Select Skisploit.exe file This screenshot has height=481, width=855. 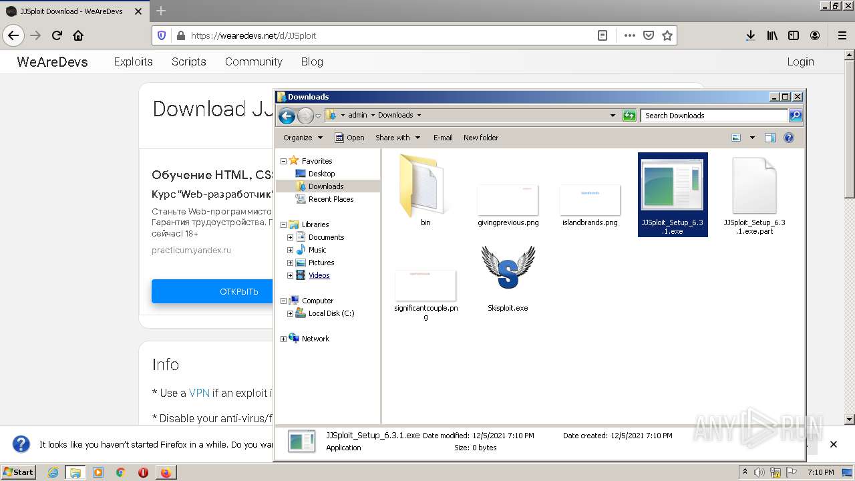tap(508, 279)
